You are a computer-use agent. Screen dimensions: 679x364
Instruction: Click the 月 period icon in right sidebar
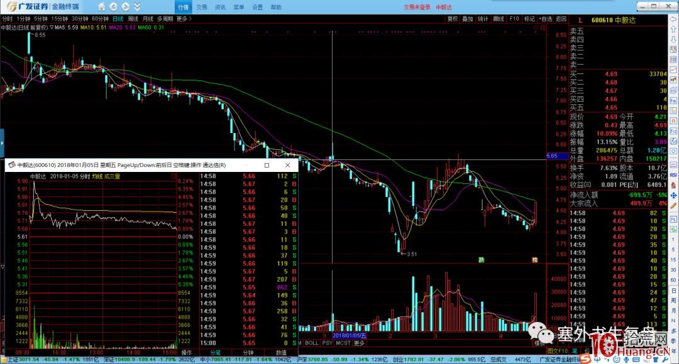(673, 311)
